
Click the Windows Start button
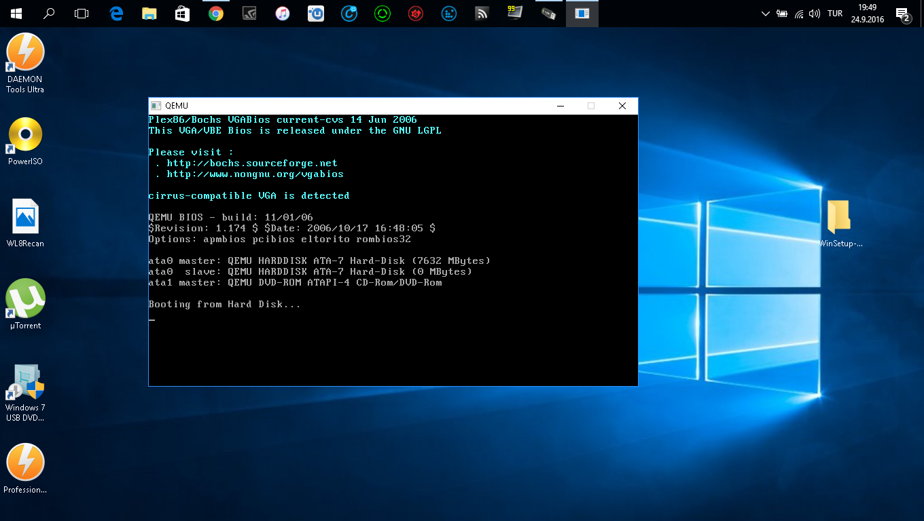pos(16,14)
